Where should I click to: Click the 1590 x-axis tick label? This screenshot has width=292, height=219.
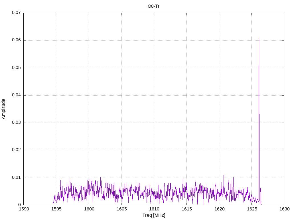pyautogui.click(x=24, y=209)
